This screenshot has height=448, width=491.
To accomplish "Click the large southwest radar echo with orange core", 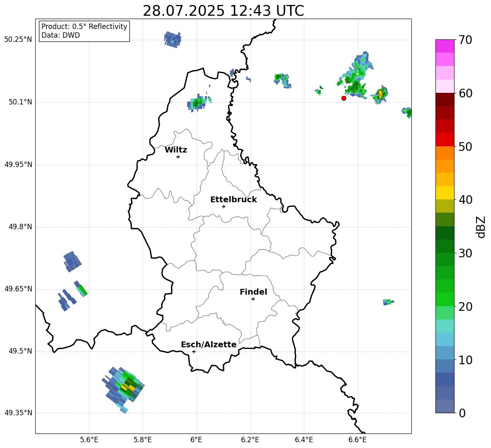I will click(x=123, y=390).
